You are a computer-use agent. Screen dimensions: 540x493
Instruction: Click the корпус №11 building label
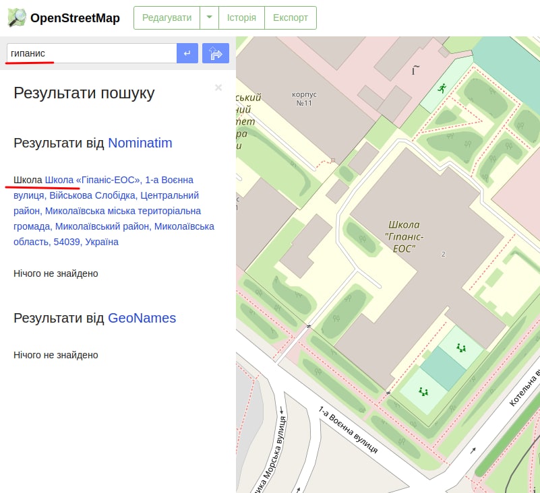coord(304,99)
